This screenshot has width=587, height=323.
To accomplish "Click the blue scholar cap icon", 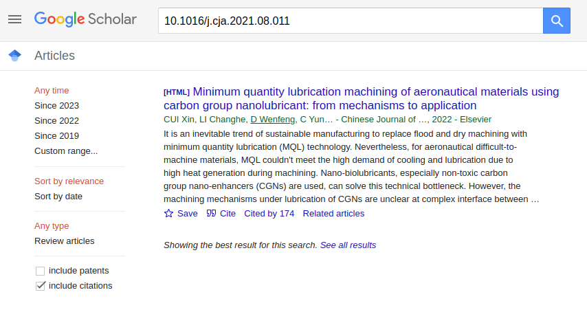I will [14, 56].
